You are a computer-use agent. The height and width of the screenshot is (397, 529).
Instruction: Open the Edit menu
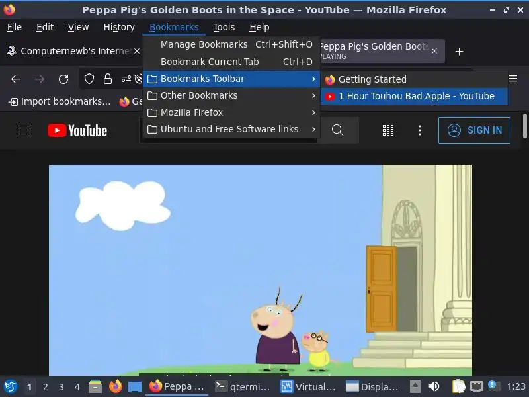[45, 27]
